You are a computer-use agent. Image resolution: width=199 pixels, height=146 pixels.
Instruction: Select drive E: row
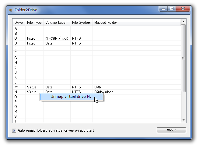(97, 48)
